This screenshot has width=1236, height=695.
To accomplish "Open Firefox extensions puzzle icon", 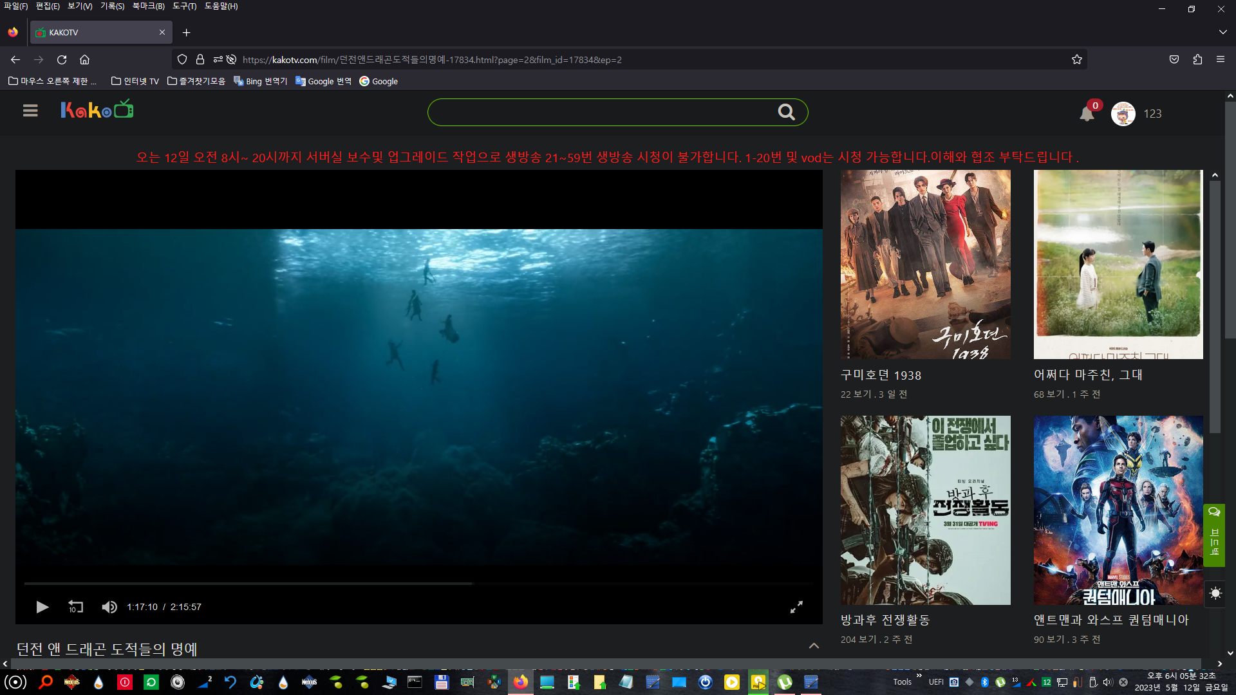I will point(1197,59).
